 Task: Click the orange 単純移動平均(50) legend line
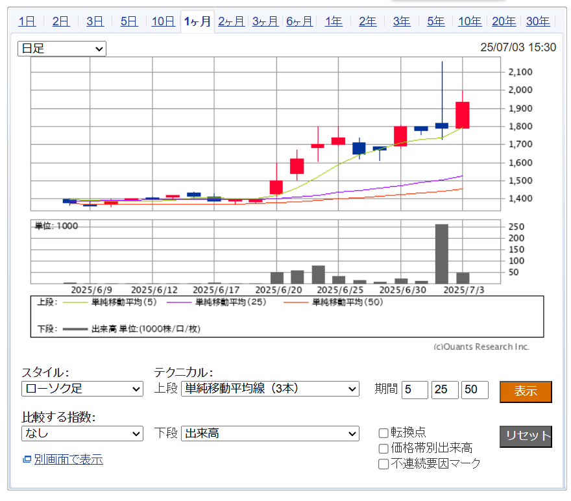(x=296, y=302)
